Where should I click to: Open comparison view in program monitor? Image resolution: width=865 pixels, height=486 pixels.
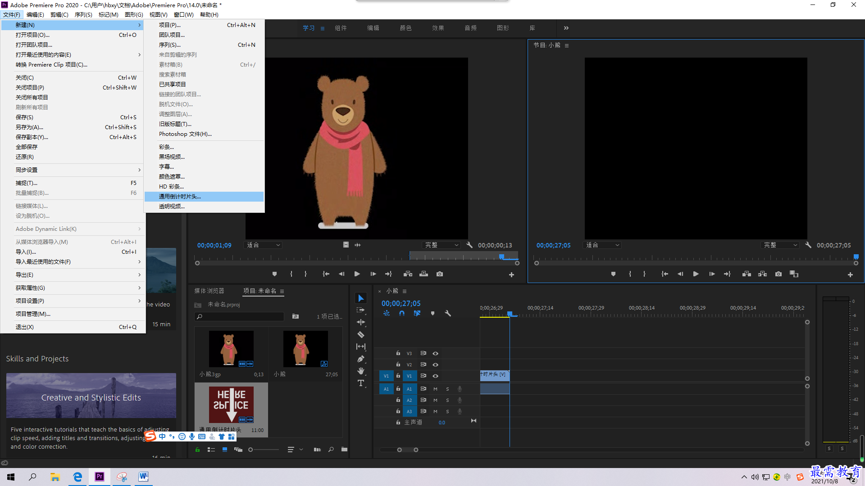coord(794,274)
